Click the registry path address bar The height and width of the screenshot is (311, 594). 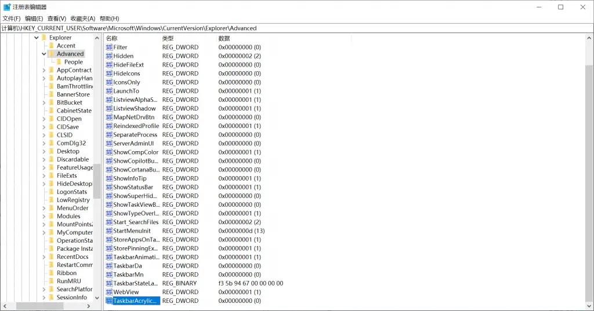pos(296,28)
